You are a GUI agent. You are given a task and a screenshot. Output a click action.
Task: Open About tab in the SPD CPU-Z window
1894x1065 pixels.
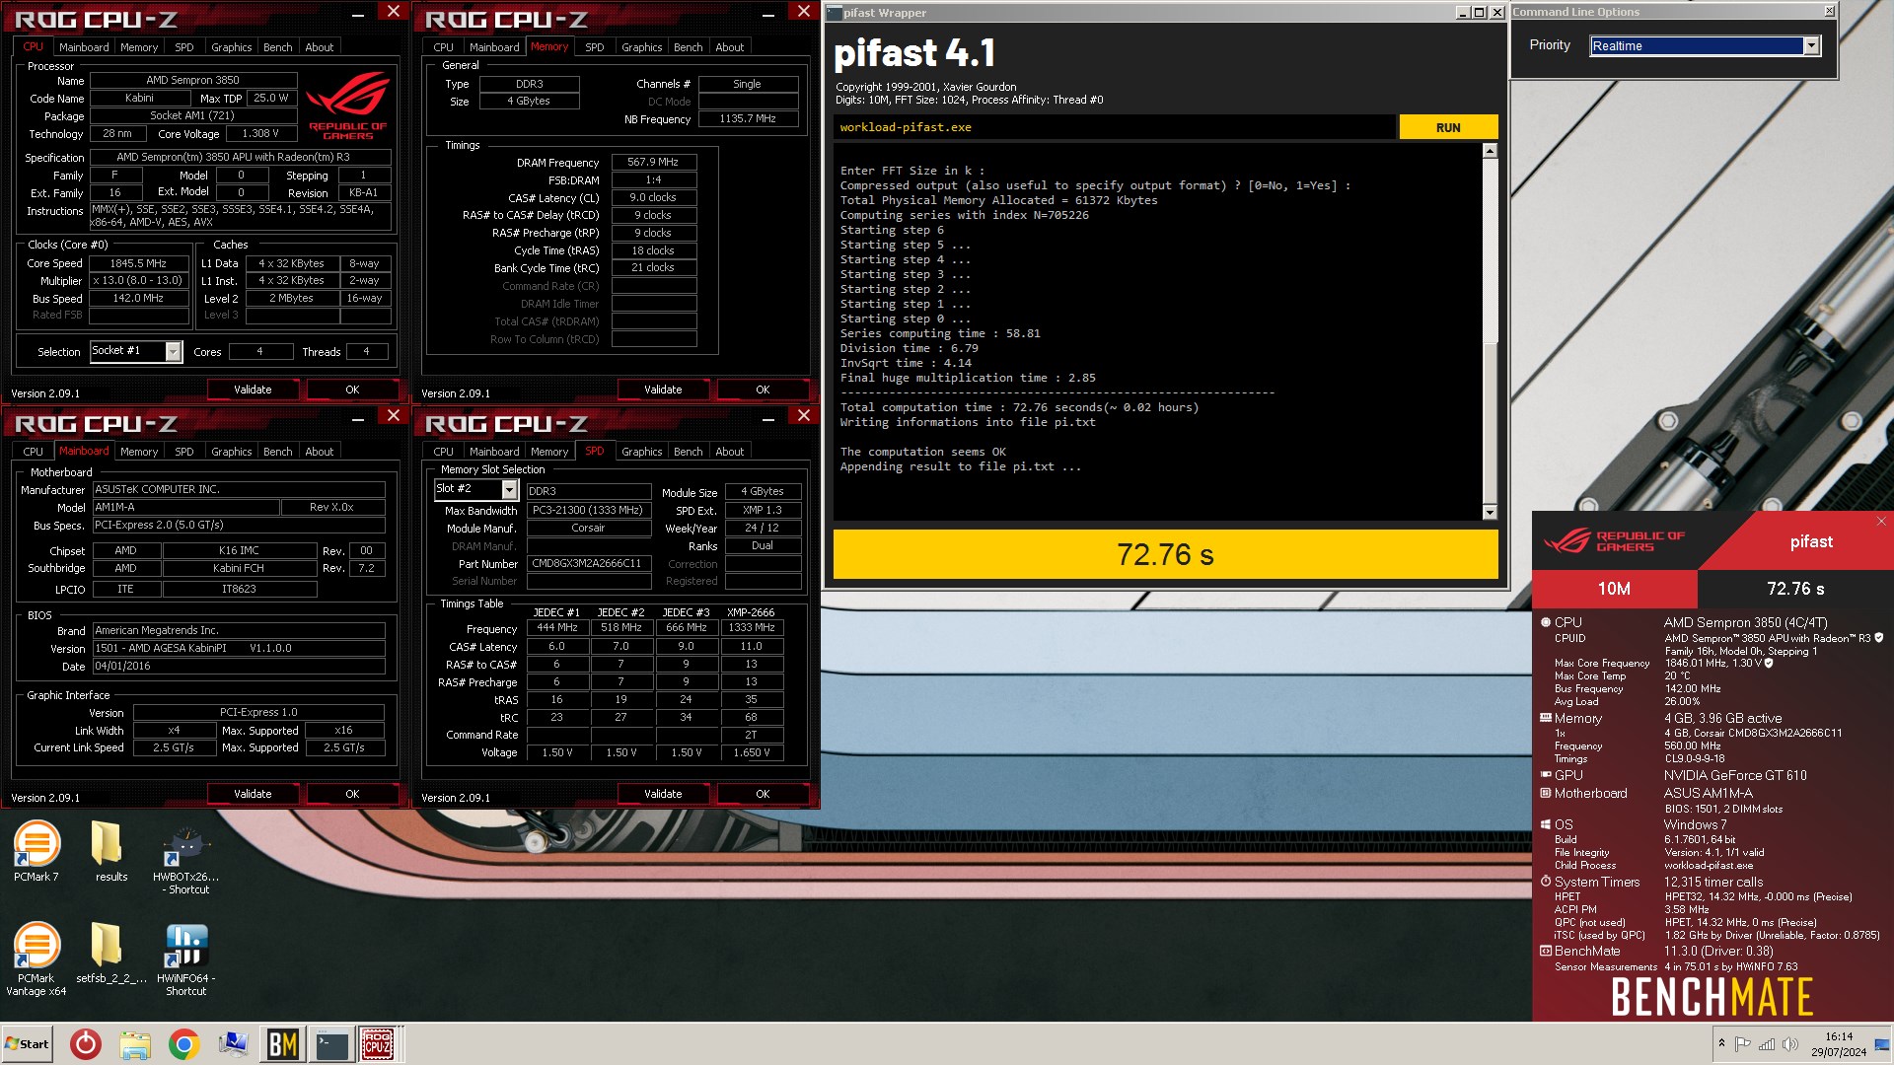click(x=730, y=452)
